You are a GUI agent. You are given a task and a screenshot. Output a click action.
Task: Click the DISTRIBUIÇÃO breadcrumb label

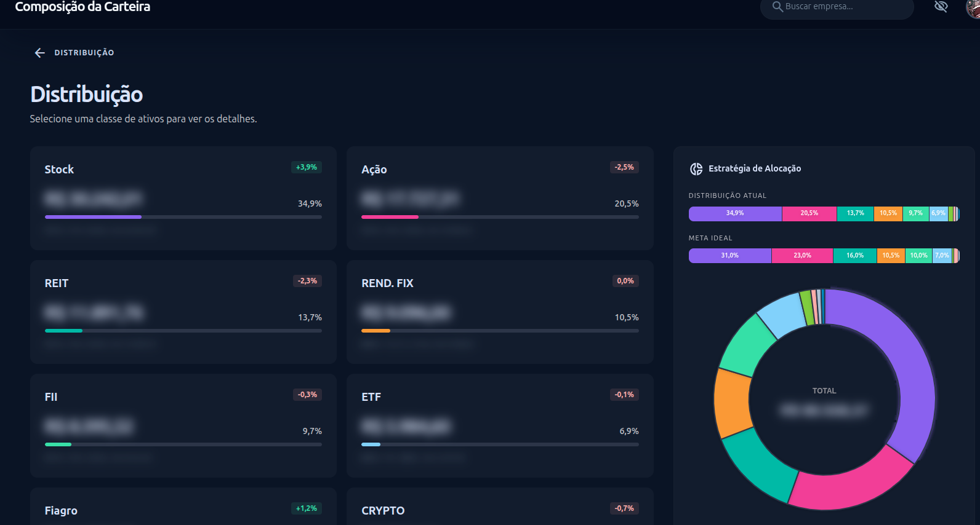click(x=84, y=53)
